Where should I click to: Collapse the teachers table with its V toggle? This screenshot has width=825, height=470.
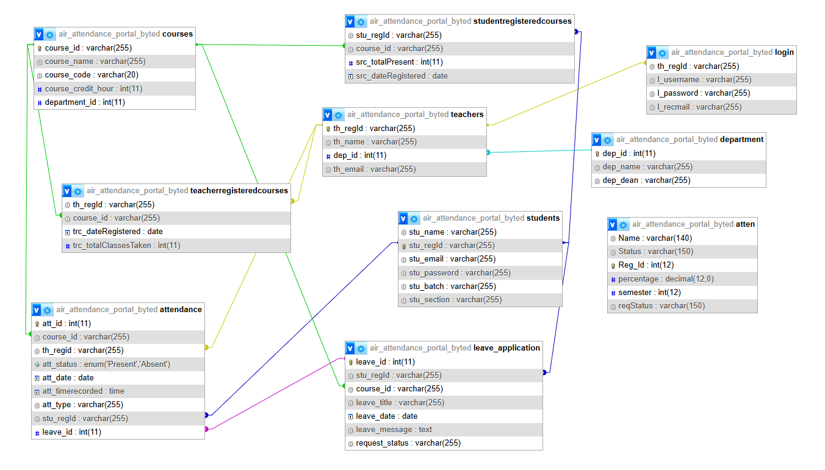click(328, 115)
